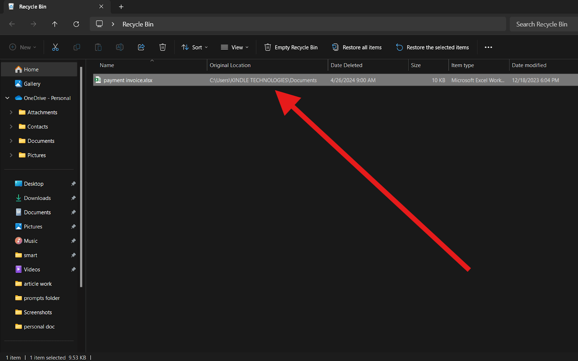Click the Original Location column header

230,65
